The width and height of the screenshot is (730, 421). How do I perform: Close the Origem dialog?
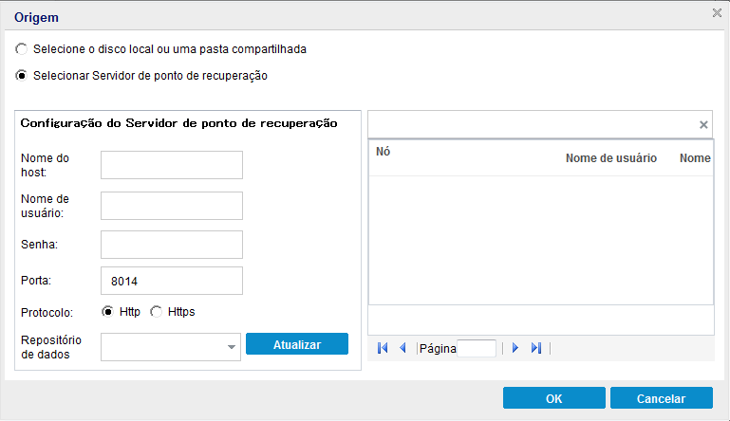point(717,13)
